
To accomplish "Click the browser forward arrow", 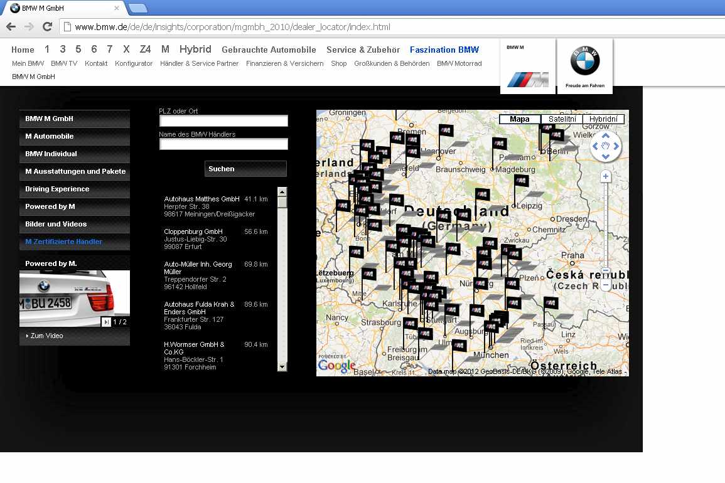I will [29, 27].
